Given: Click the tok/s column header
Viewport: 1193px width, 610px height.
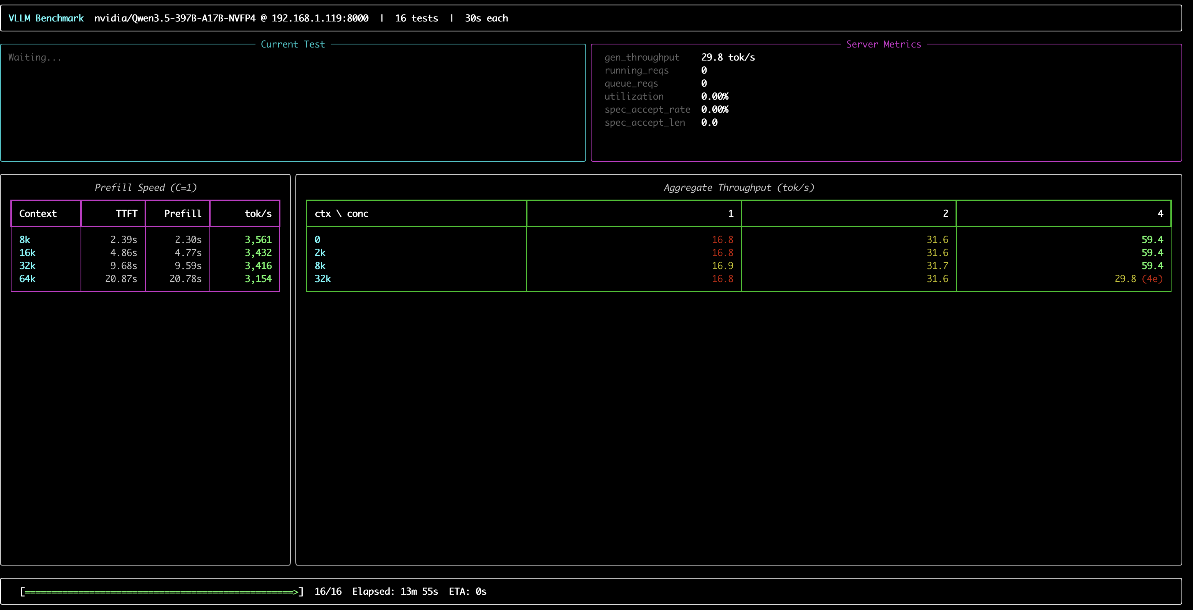Looking at the screenshot, I should (258, 214).
